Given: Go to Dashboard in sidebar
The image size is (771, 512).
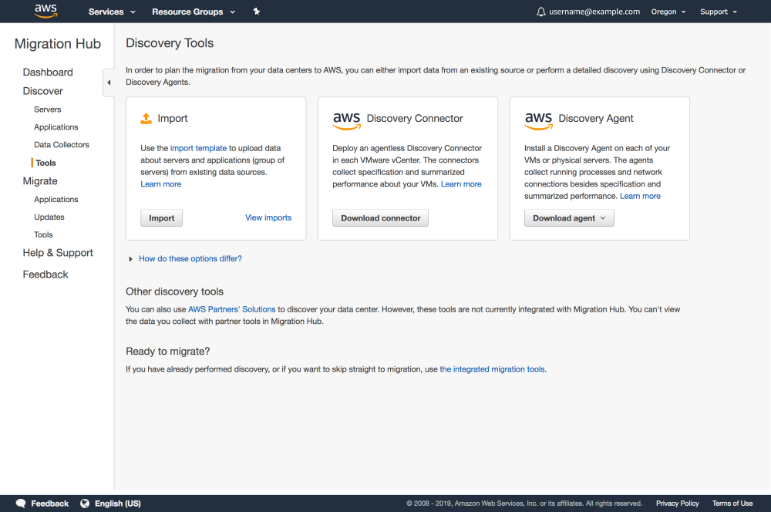Looking at the screenshot, I should 48,72.
